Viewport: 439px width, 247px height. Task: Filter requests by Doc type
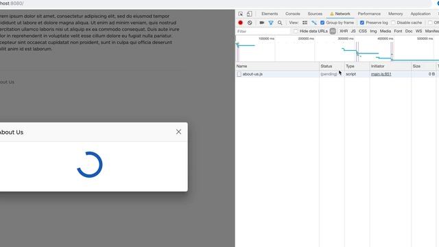[409, 31]
